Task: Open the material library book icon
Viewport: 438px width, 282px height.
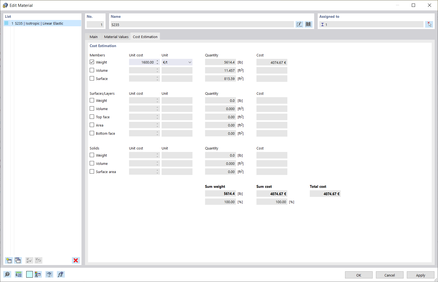Action: coord(308,24)
